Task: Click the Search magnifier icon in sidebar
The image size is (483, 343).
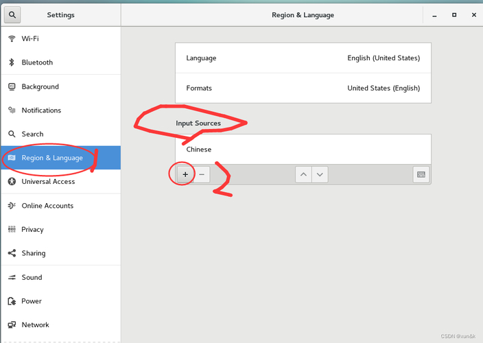Action: coord(12,134)
